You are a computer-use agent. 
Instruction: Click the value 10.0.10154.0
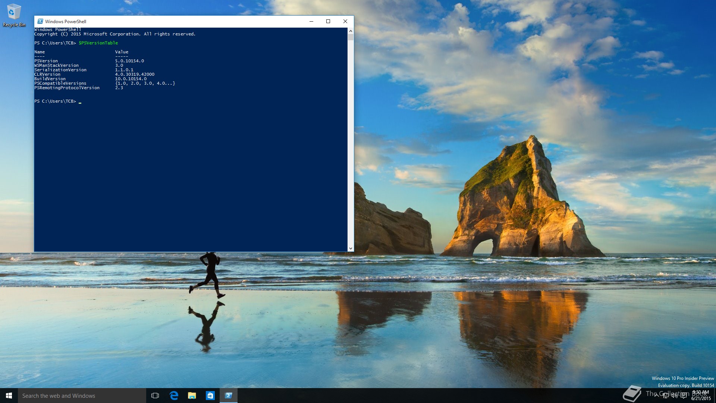click(x=131, y=79)
